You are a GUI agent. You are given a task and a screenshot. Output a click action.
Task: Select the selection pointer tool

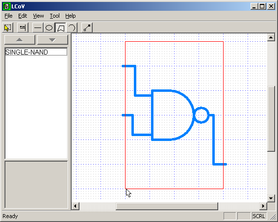click(7, 28)
